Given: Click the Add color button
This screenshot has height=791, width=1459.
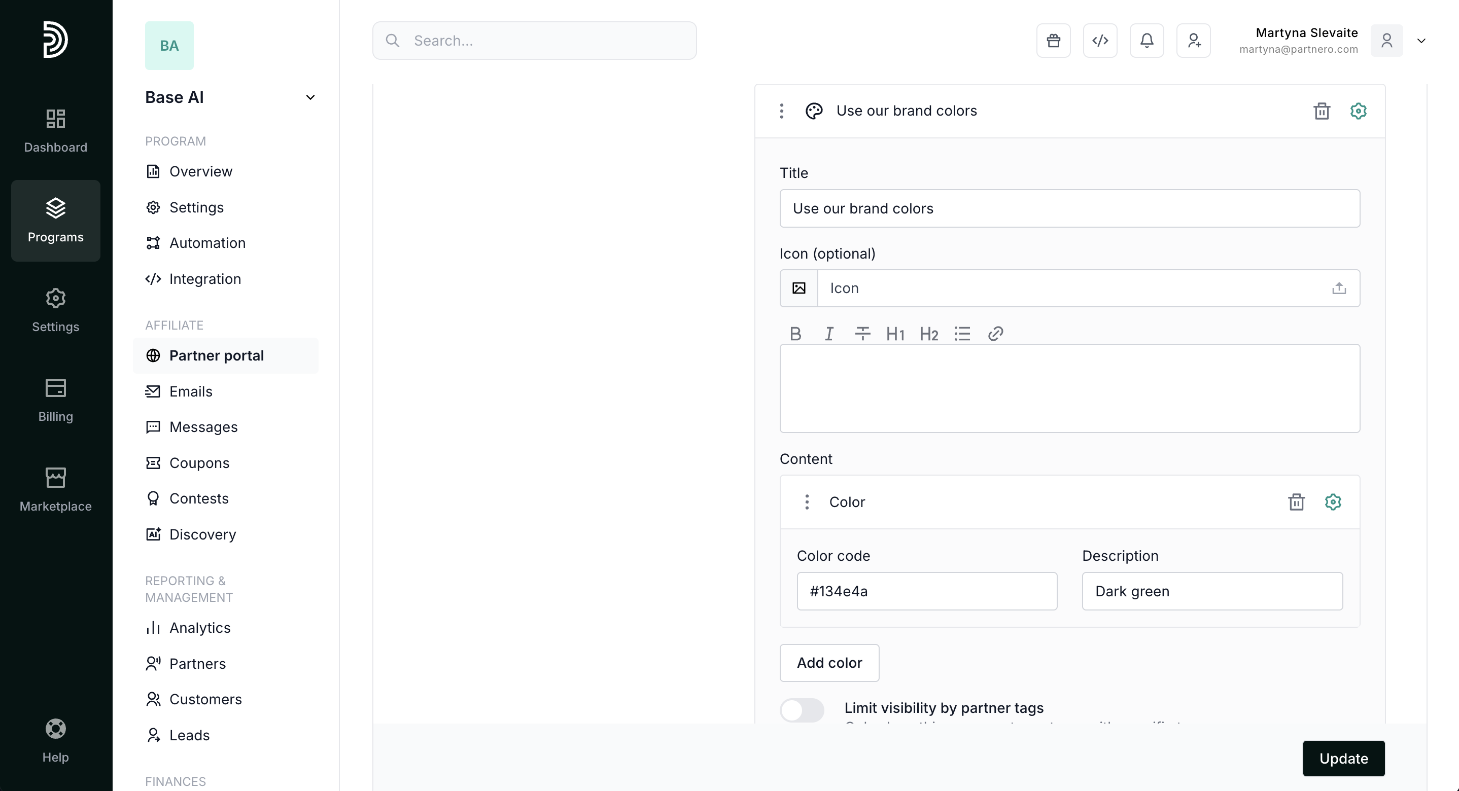Looking at the screenshot, I should pyautogui.click(x=828, y=663).
